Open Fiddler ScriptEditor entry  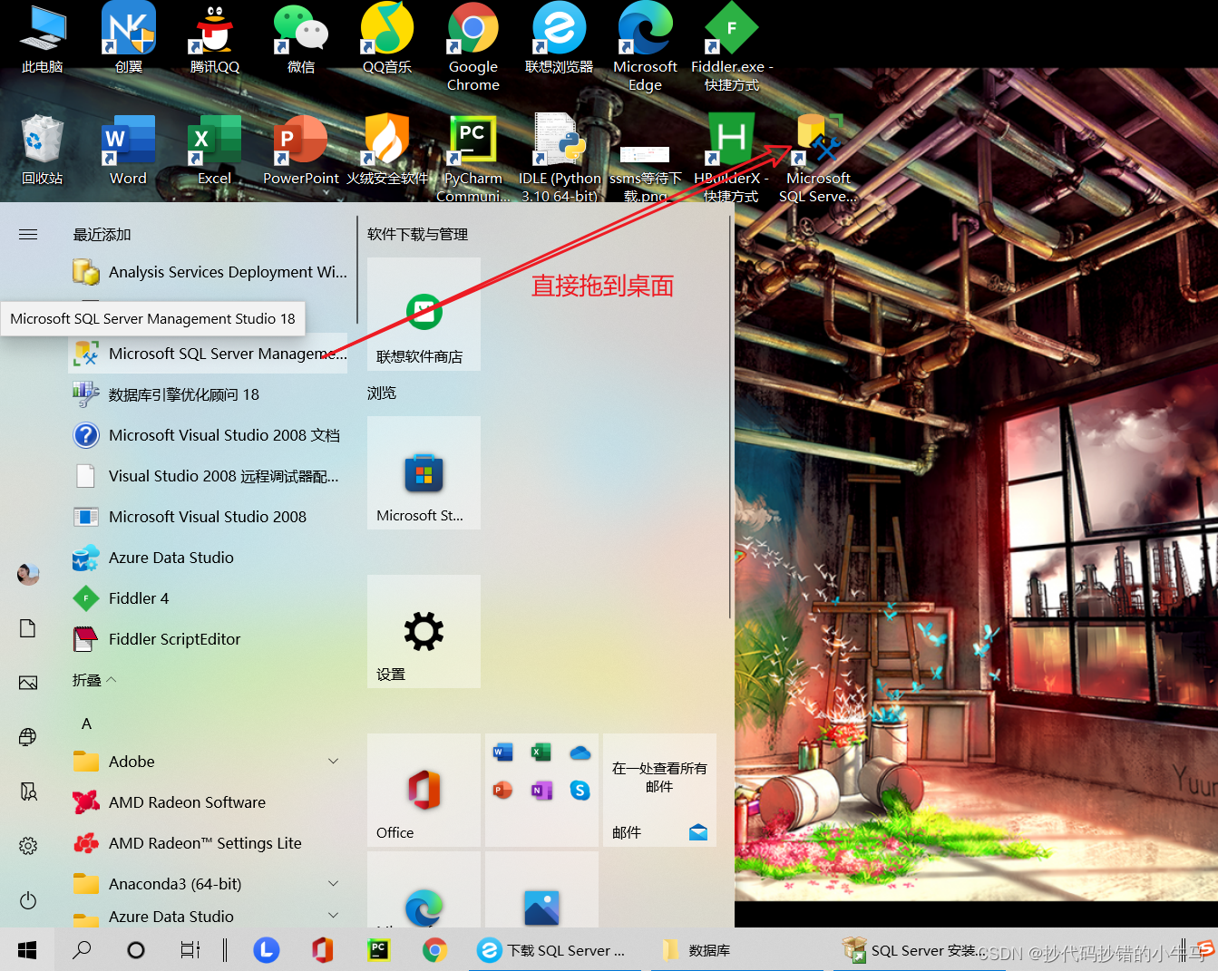pyautogui.click(x=209, y=639)
